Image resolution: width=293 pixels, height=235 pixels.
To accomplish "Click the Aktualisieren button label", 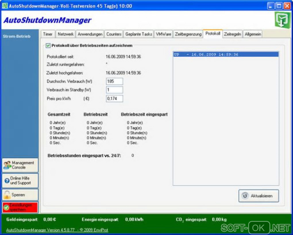I will pos(261,196).
